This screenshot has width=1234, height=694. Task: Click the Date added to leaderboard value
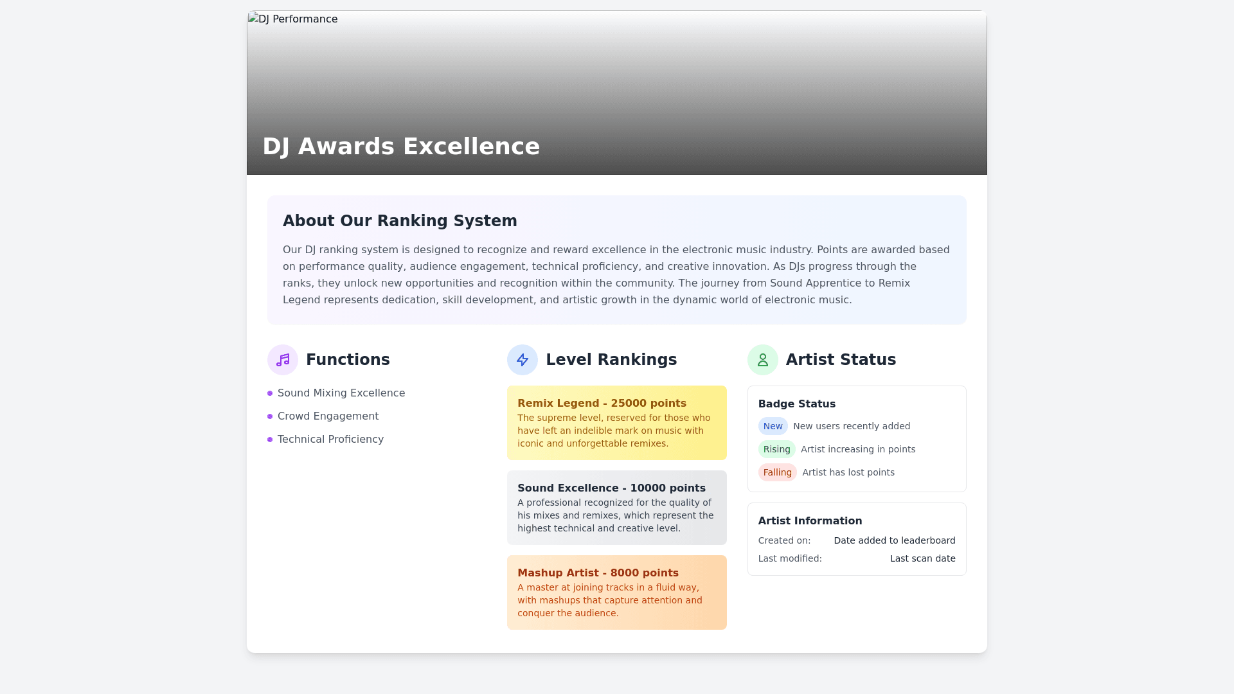[894, 540]
